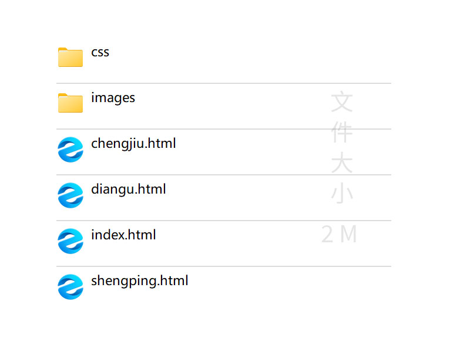This screenshot has height=352, width=470.
Task: Click the browser icon beside index.html
Action: pyautogui.click(x=70, y=241)
